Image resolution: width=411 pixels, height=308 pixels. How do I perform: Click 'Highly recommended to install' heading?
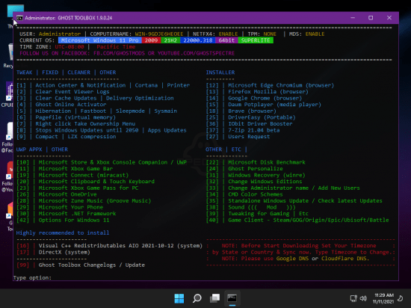[63, 232]
